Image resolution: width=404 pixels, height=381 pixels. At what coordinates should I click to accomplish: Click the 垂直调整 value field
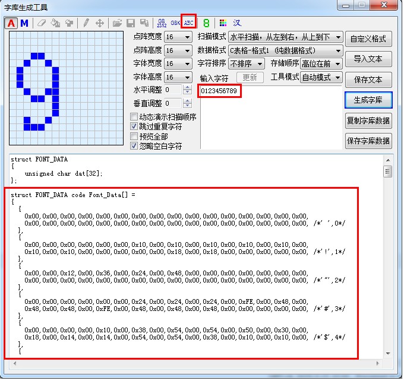[173, 103]
